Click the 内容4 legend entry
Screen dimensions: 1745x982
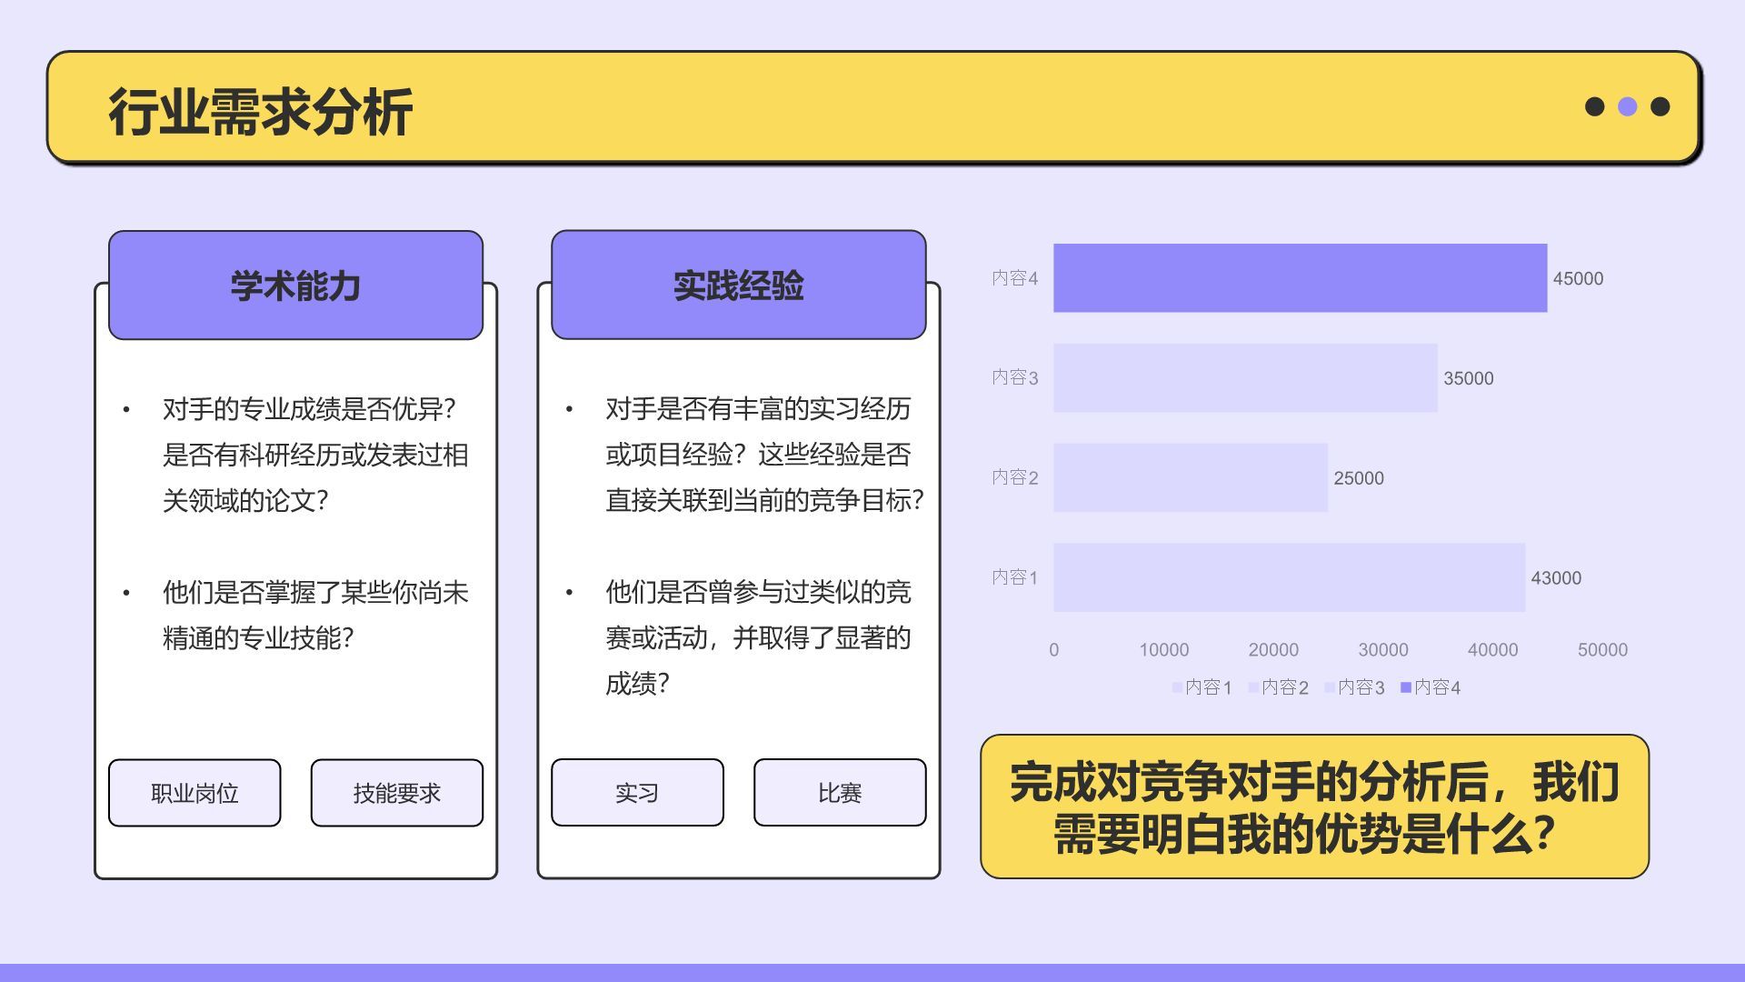1431,687
